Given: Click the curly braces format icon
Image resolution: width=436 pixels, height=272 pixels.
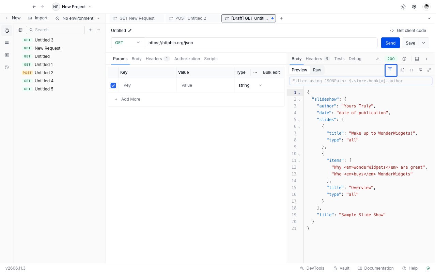Looking at the screenshot, I should pos(411,70).
